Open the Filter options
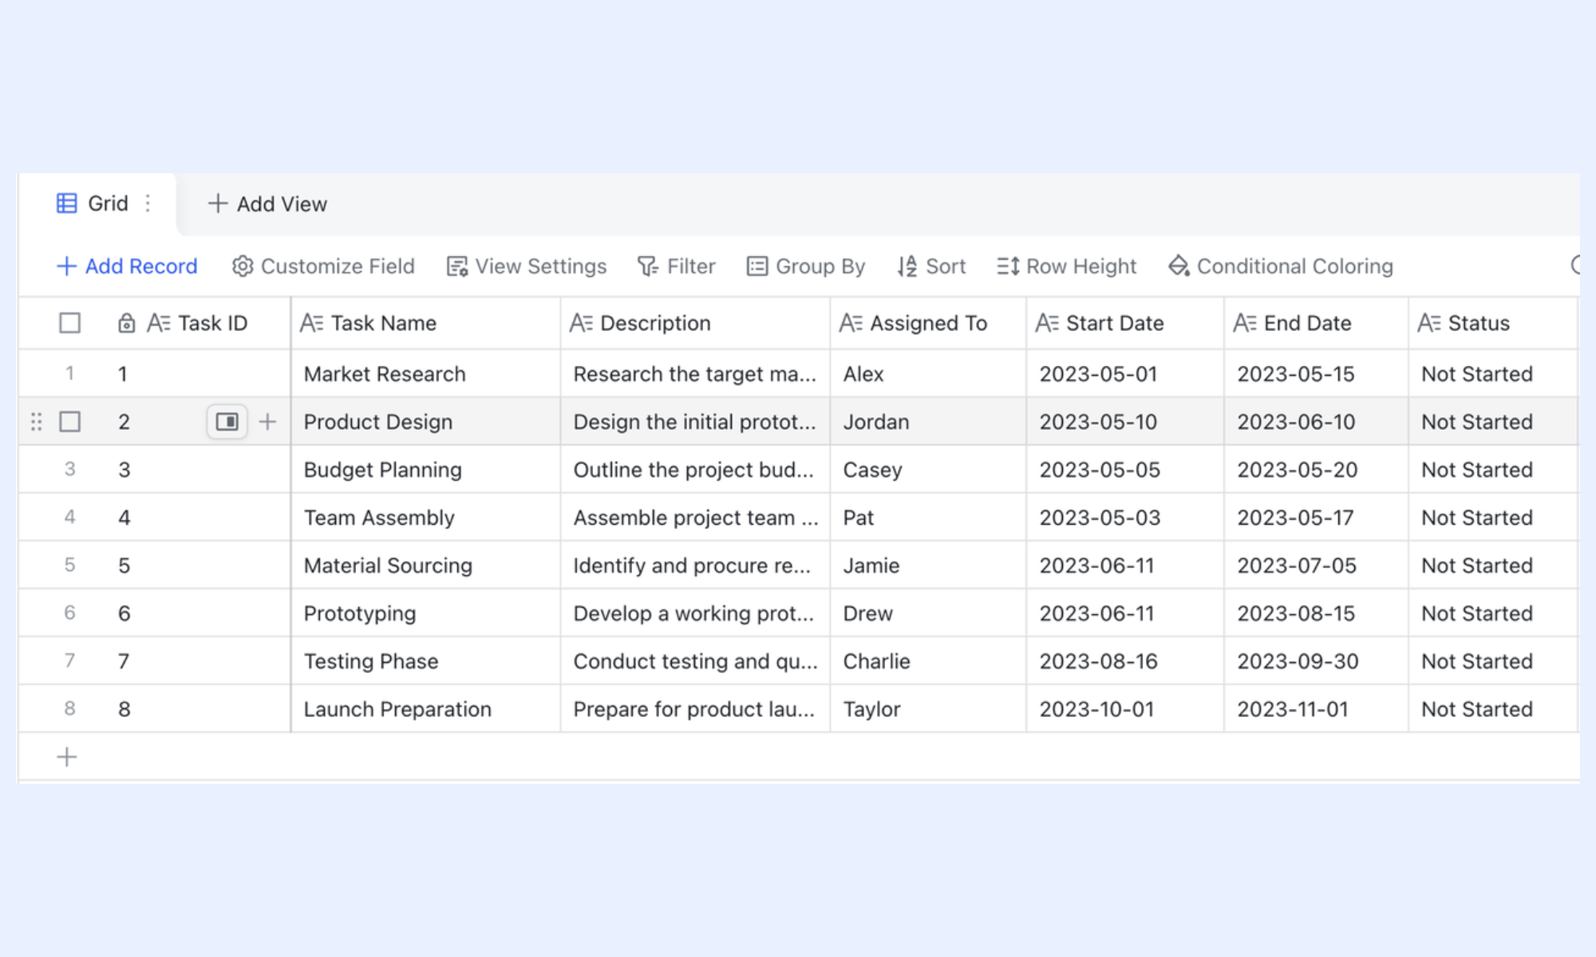Screen dimensions: 1596x957 [677, 266]
